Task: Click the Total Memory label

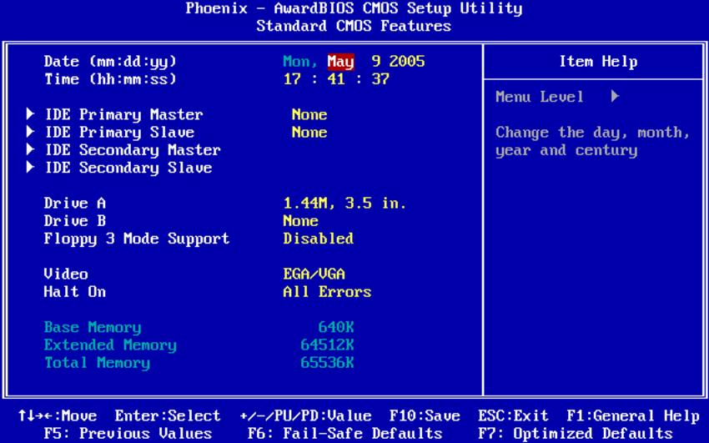Action: [97, 363]
